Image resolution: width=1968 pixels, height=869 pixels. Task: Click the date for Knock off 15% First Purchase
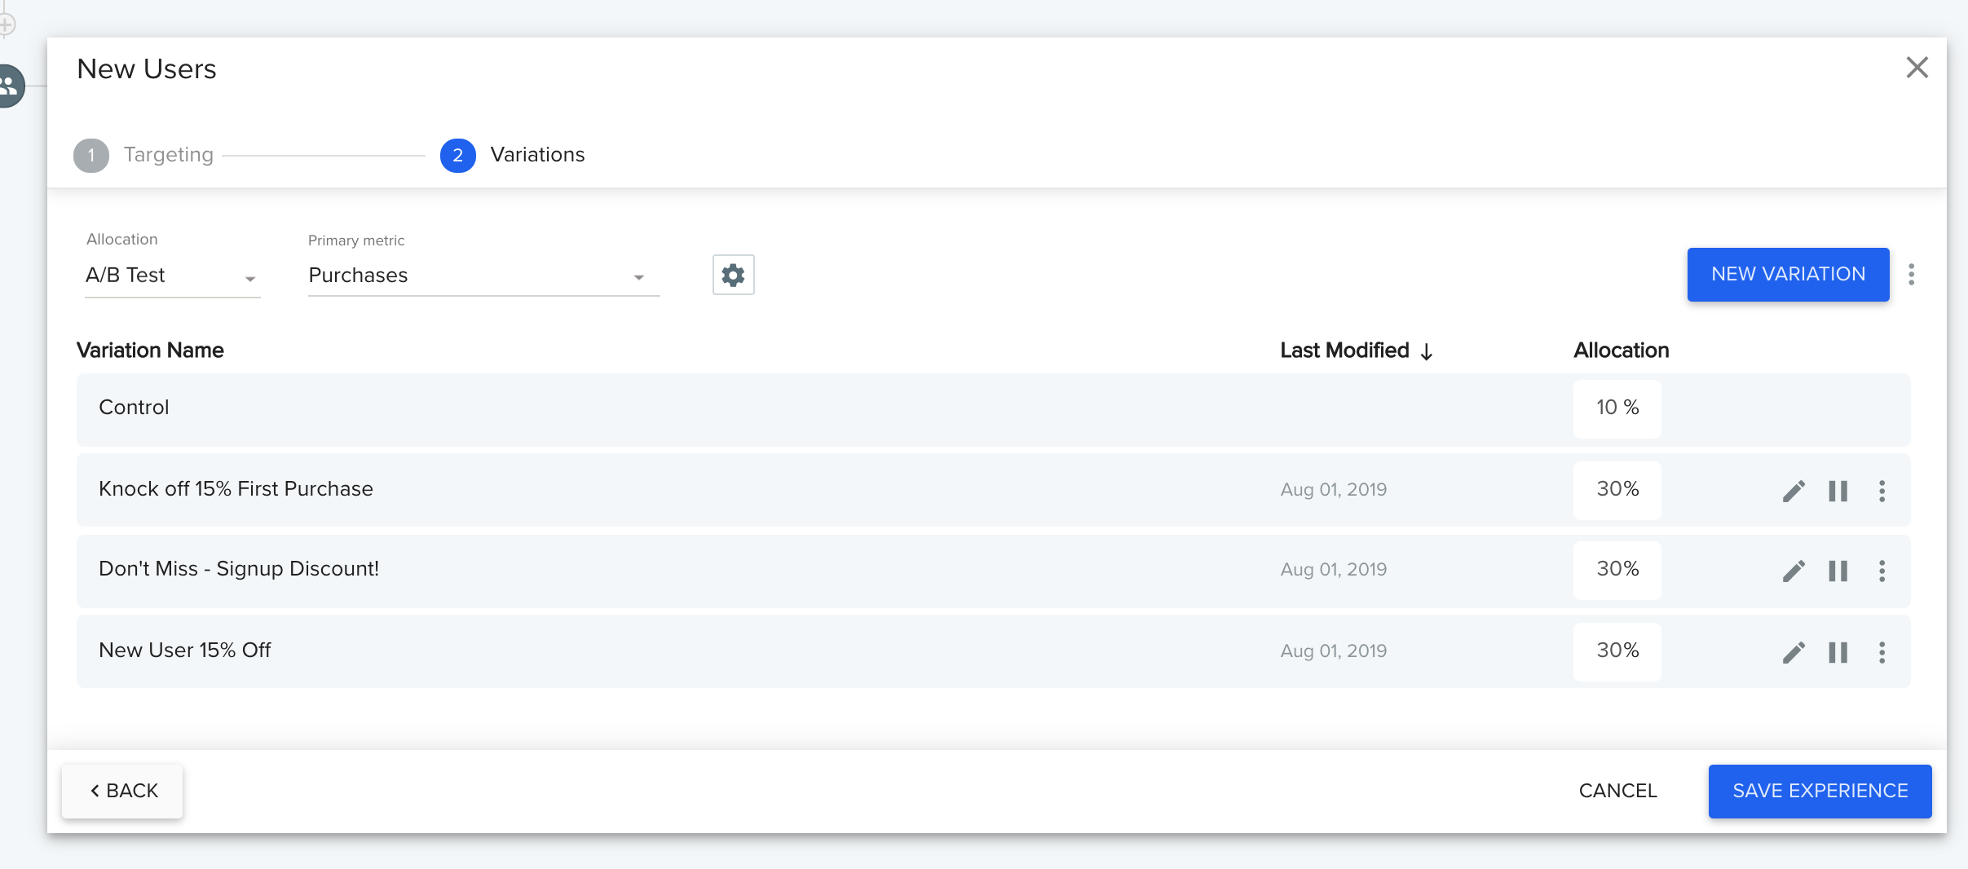pos(1333,490)
